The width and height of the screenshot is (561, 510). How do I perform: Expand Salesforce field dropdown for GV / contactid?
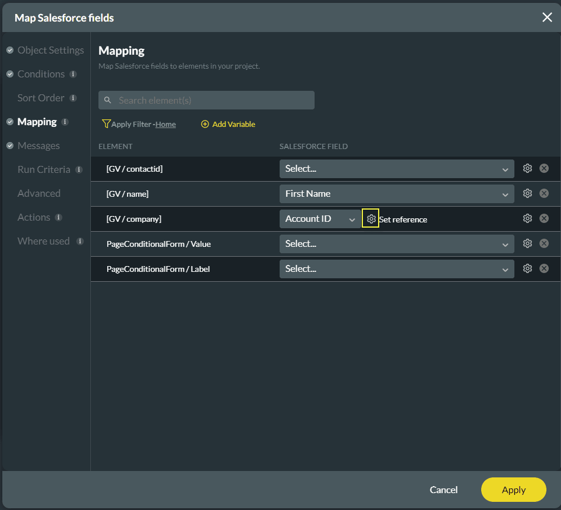[x=396, y=169]
